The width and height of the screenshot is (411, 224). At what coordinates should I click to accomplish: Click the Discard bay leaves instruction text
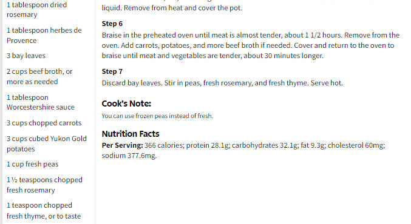tap(222, 83)
